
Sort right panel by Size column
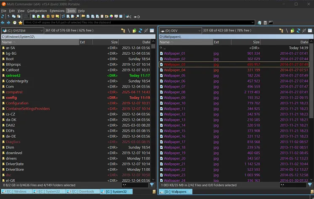click(x=246, y=42)
